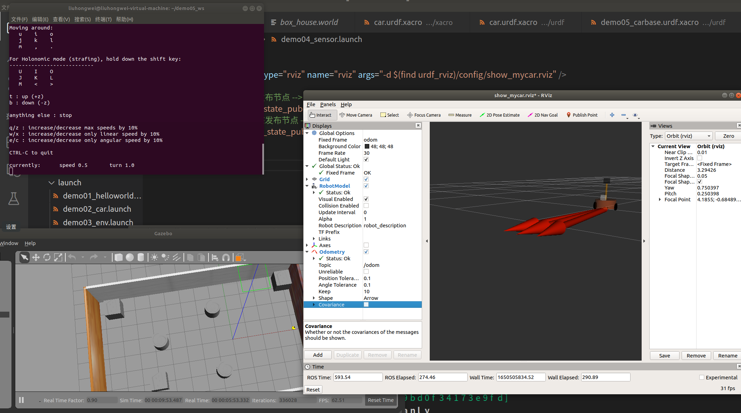The height and width of the screenshot is (413, 741).
Task: Pause the Gazebo simulation
Action: point(21,400)
